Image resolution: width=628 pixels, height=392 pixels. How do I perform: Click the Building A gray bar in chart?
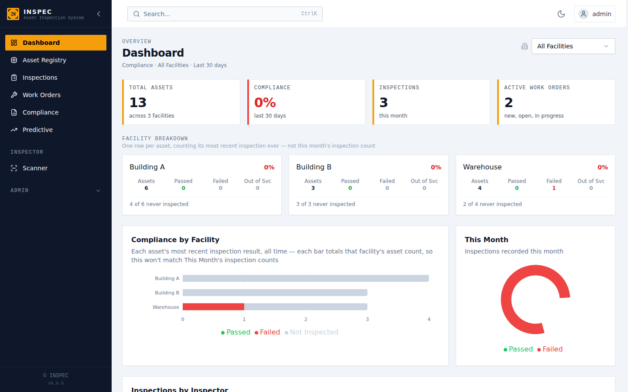[x=306, y=278]
